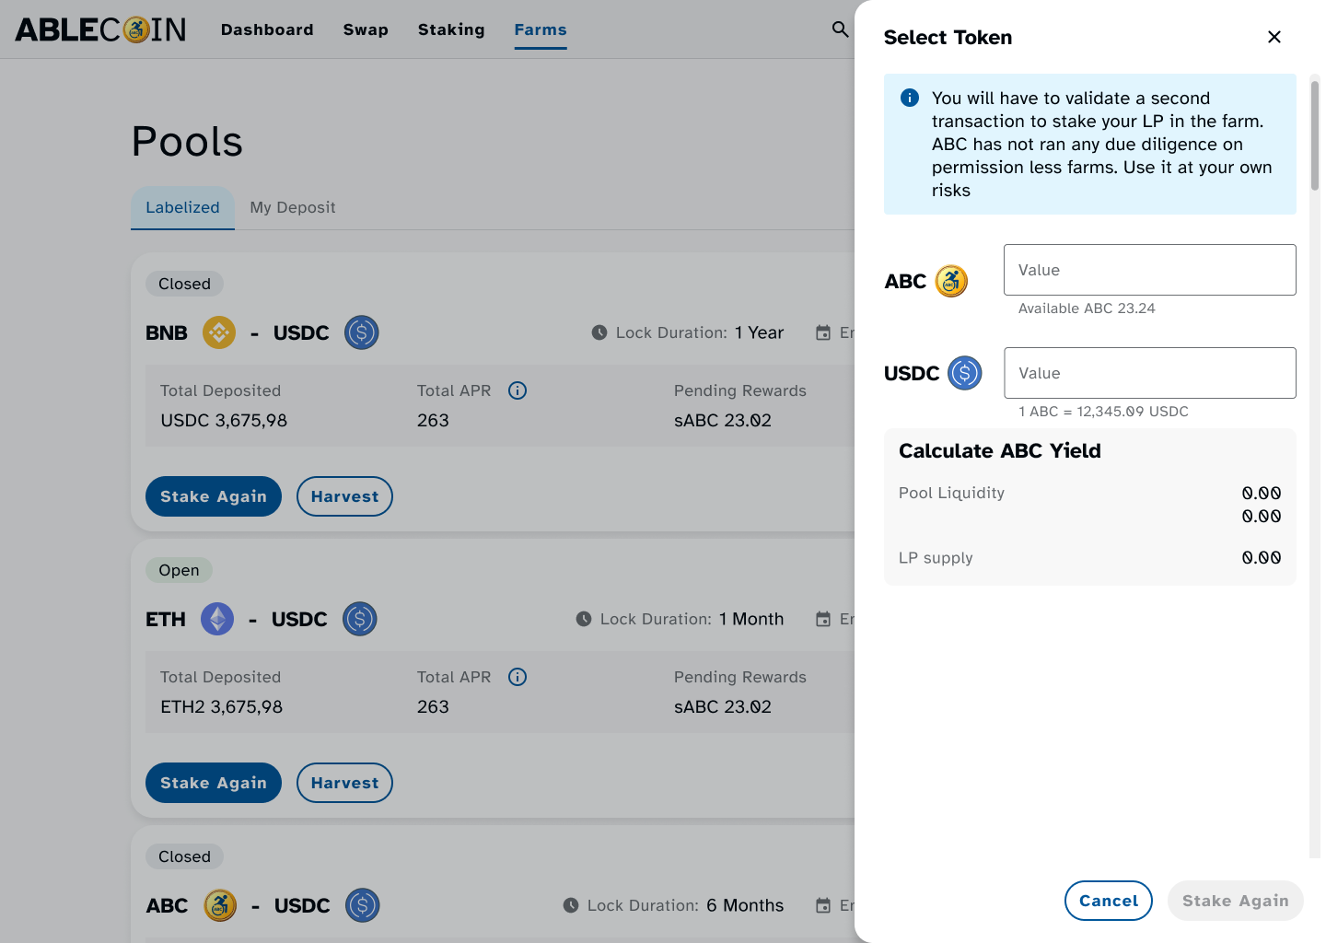Focus the ABC Value input field

click(1149, 270)
